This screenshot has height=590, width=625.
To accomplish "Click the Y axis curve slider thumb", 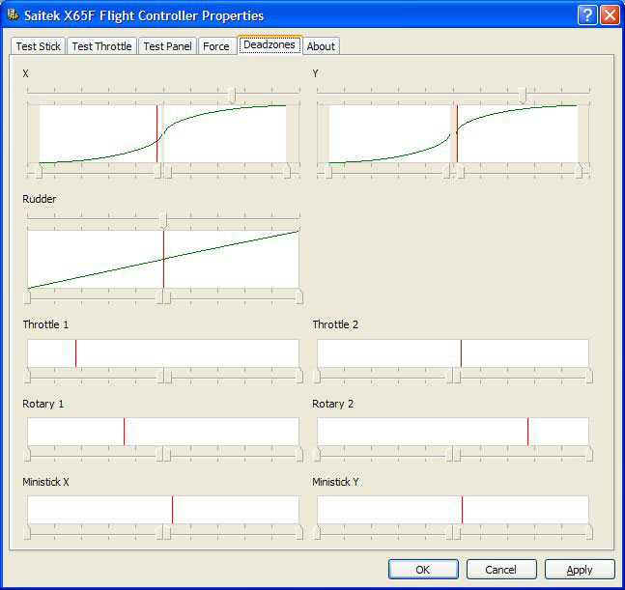I will (523, 96).
